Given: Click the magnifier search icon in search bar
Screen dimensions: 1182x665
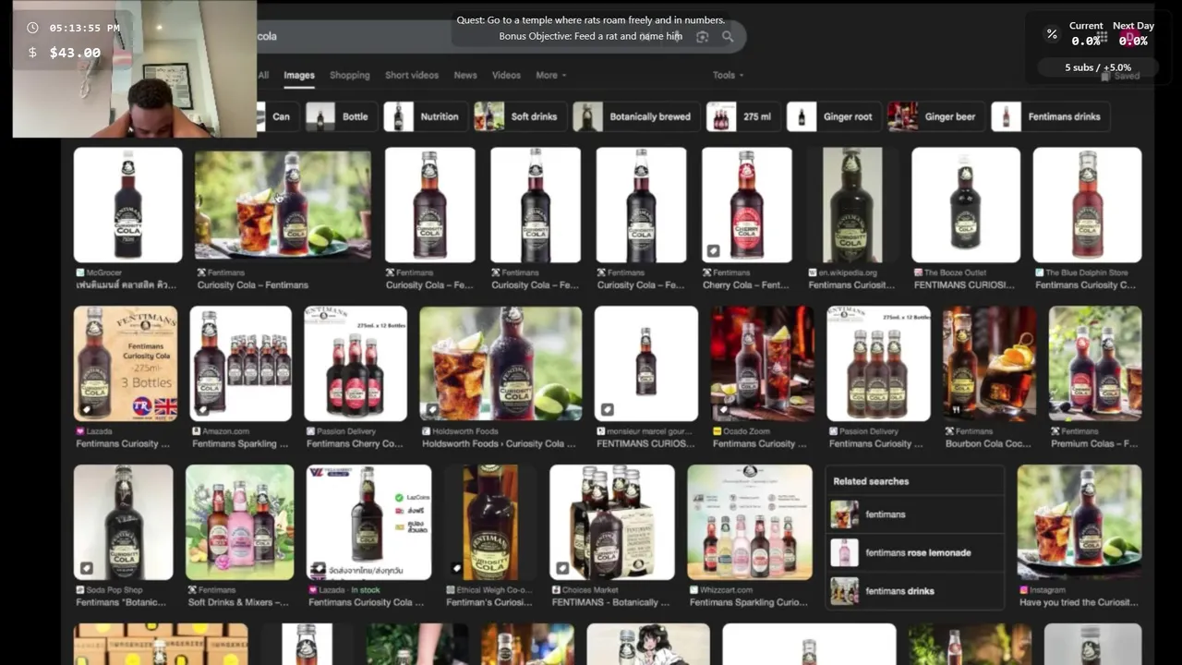Looking at the screenshot, I should tap(728, 36).
